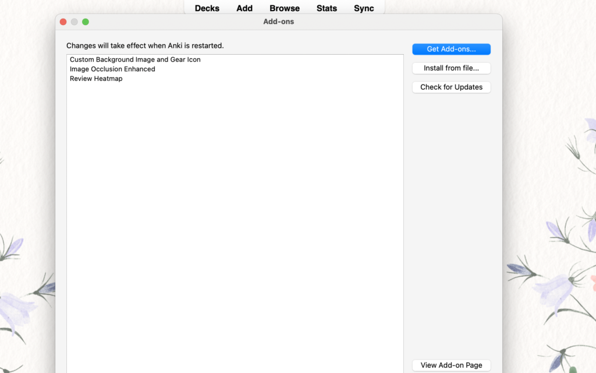Open the Decks view

tap(207, 8)
